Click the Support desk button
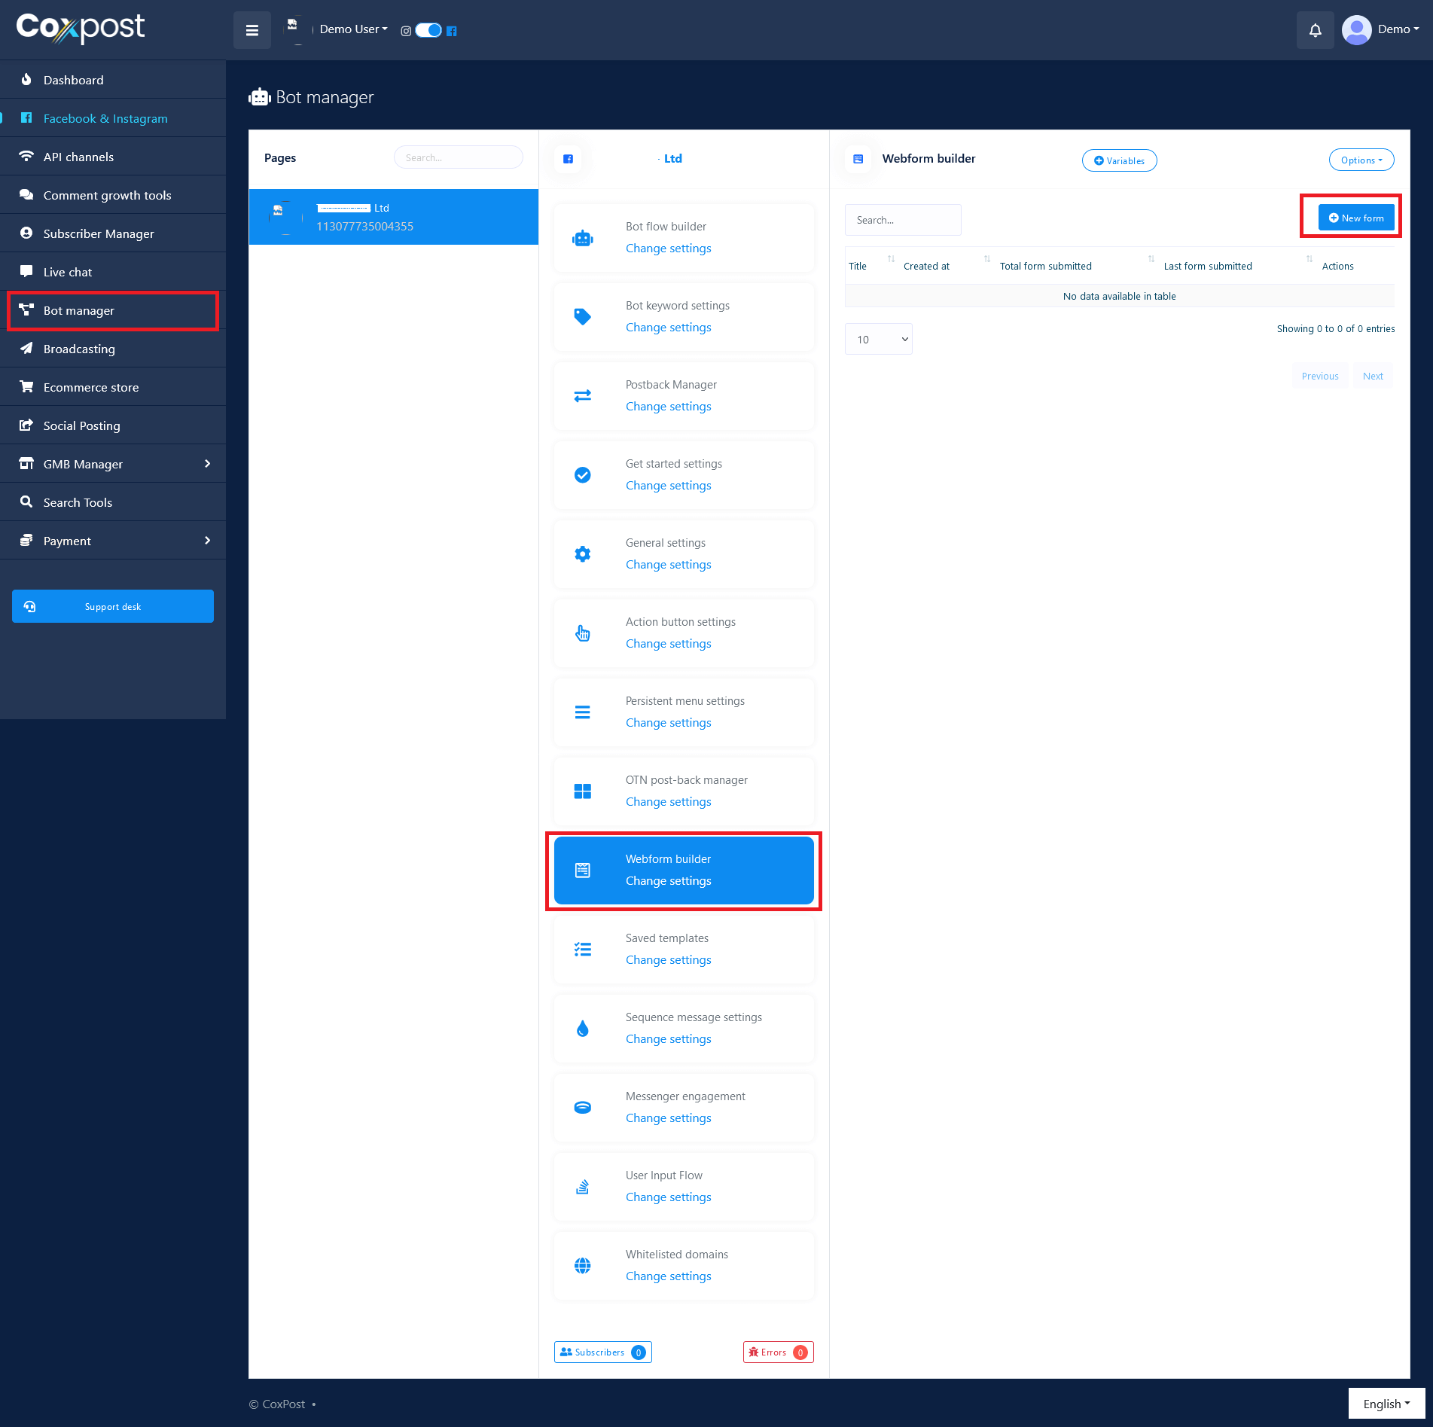 (x=113, y=607)
